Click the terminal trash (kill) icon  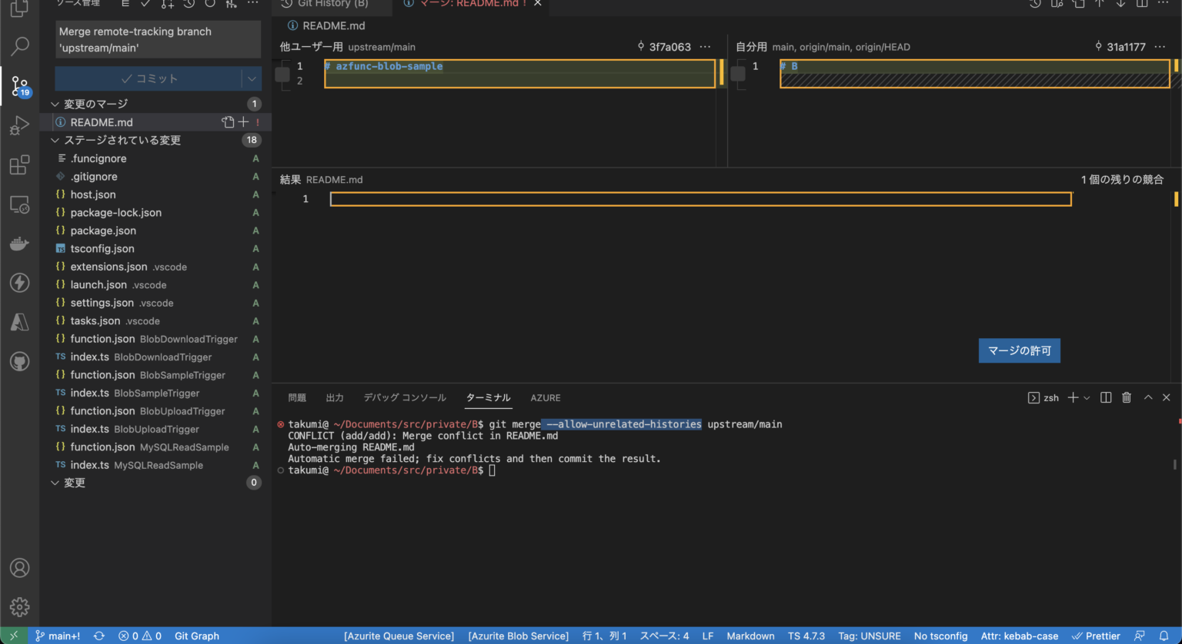(1127, 397)
